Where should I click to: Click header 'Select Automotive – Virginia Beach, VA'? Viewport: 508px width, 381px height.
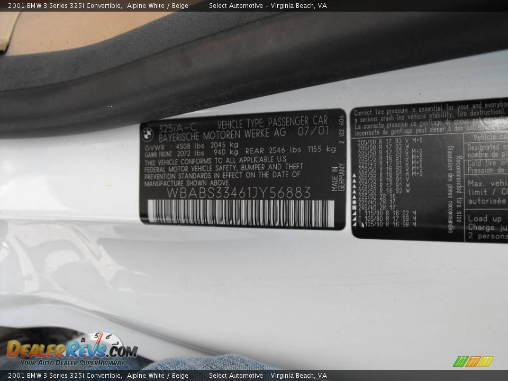268,5
